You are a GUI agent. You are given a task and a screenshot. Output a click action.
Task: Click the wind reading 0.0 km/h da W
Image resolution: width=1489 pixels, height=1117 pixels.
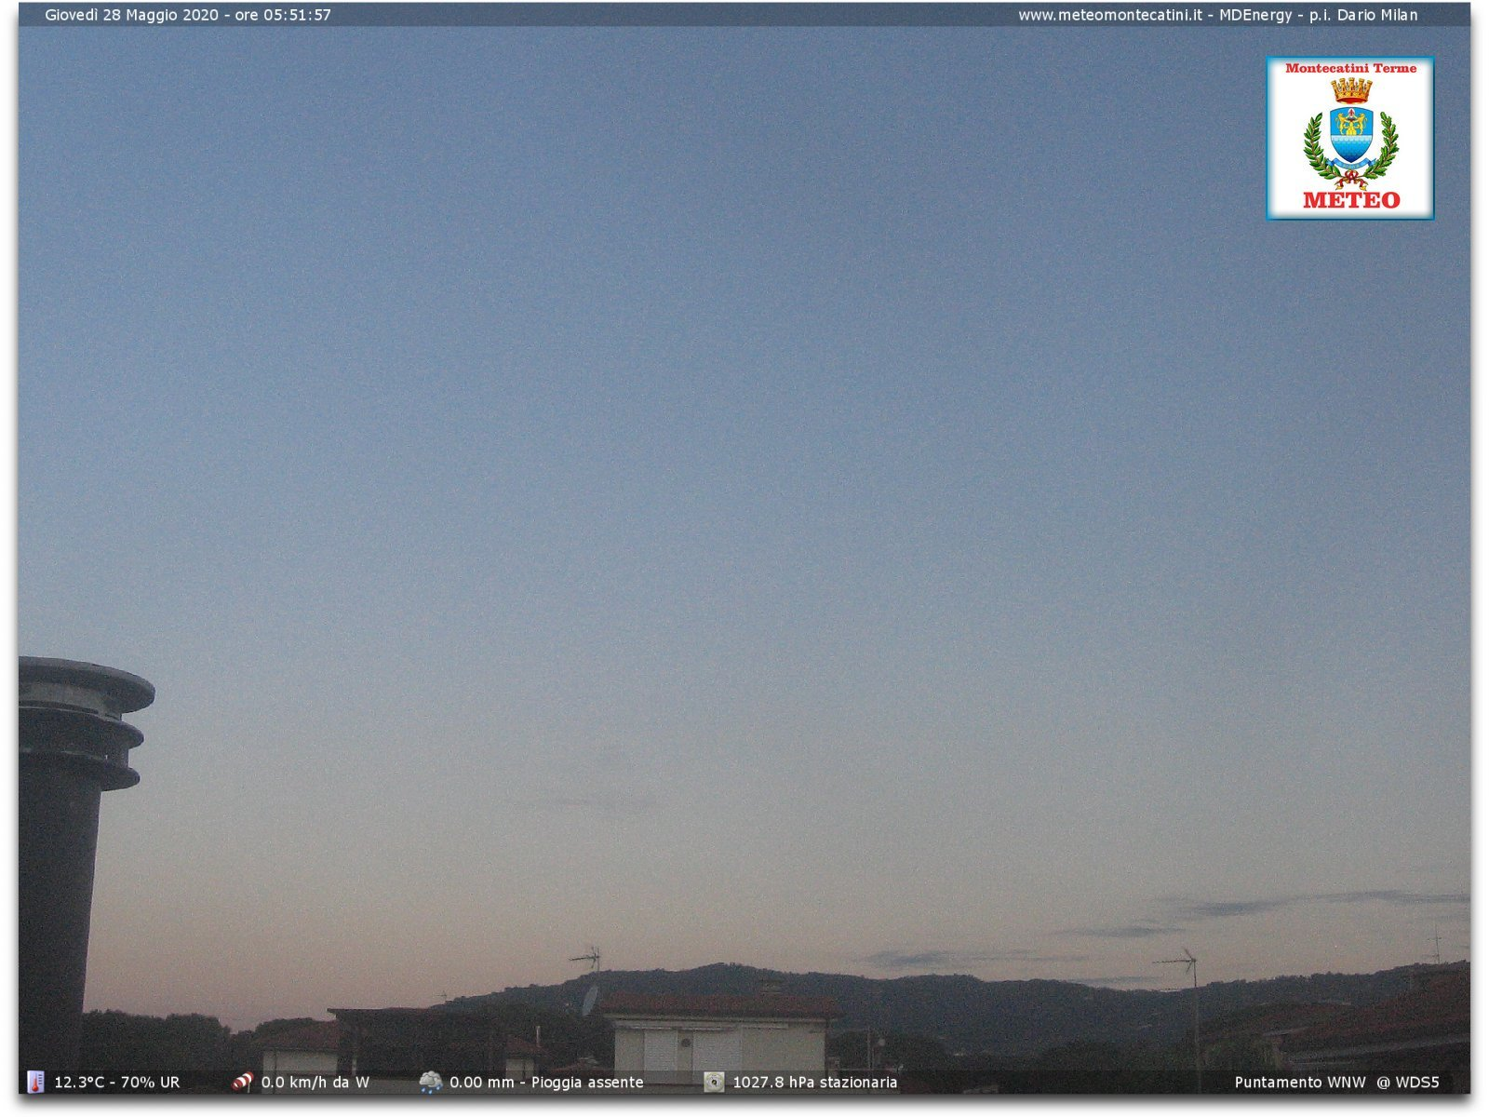315,1083
